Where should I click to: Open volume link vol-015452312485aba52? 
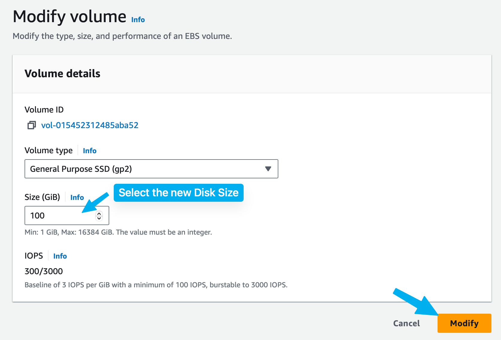click(x=90, y=125)
